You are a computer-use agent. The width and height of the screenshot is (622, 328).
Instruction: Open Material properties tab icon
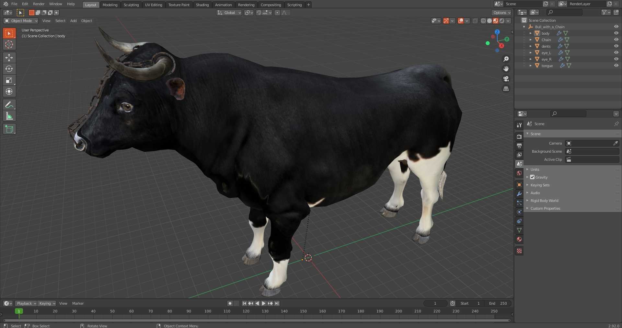pyautogui.click(x=519, y=239)
